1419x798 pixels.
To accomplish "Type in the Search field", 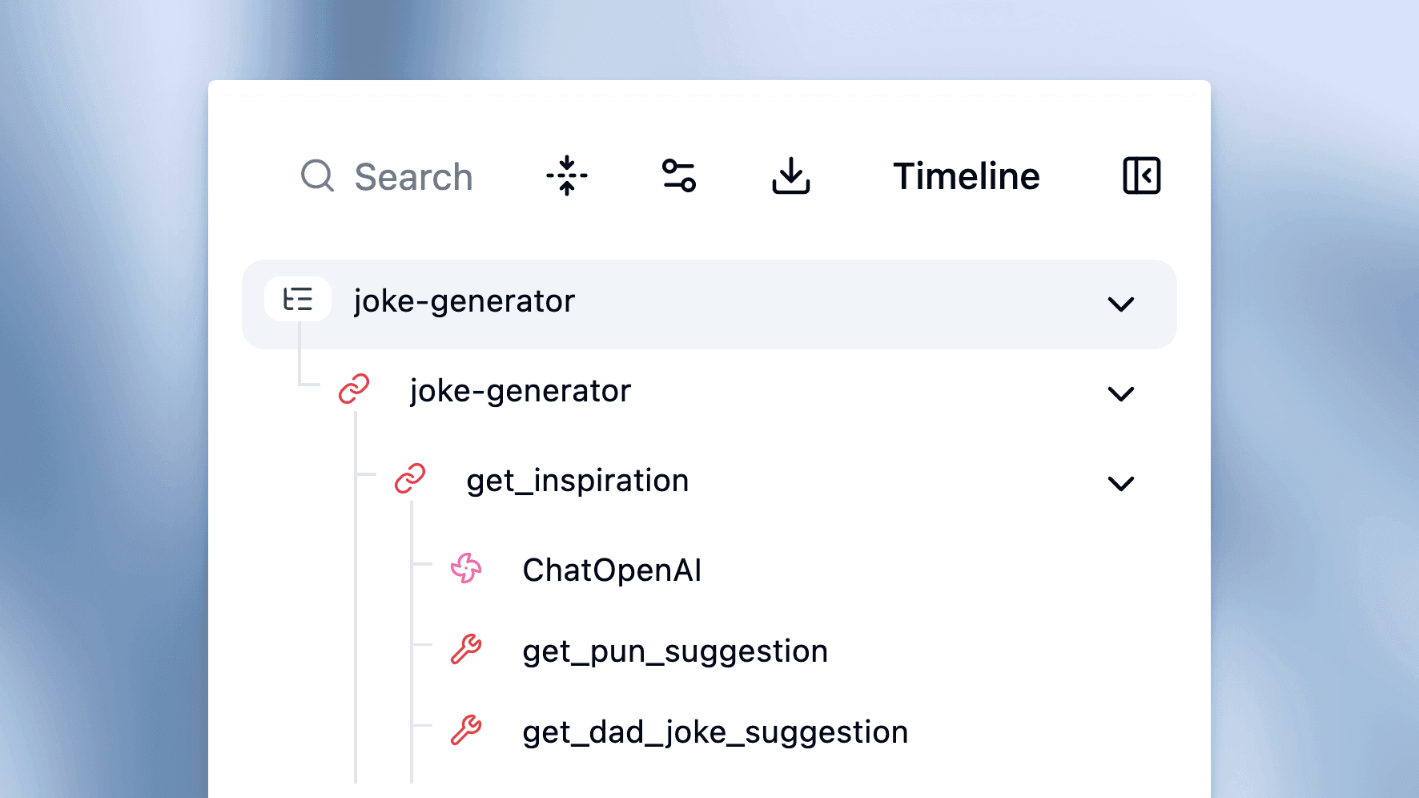I will (413, 177).
